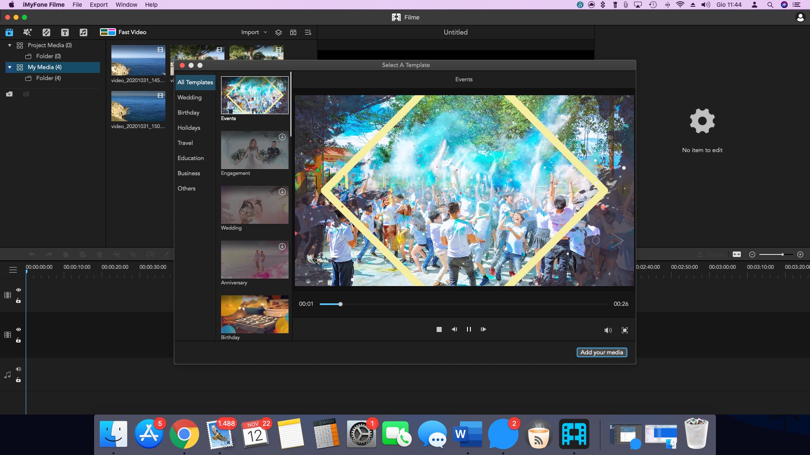Screen dimensions: 810x455
Task: Click the split (scissors) tool above the timeline
Action: click(x=116, y=254)
